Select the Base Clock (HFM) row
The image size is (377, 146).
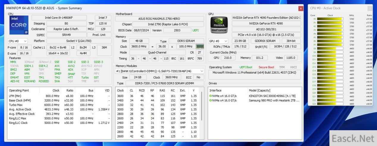60,100
